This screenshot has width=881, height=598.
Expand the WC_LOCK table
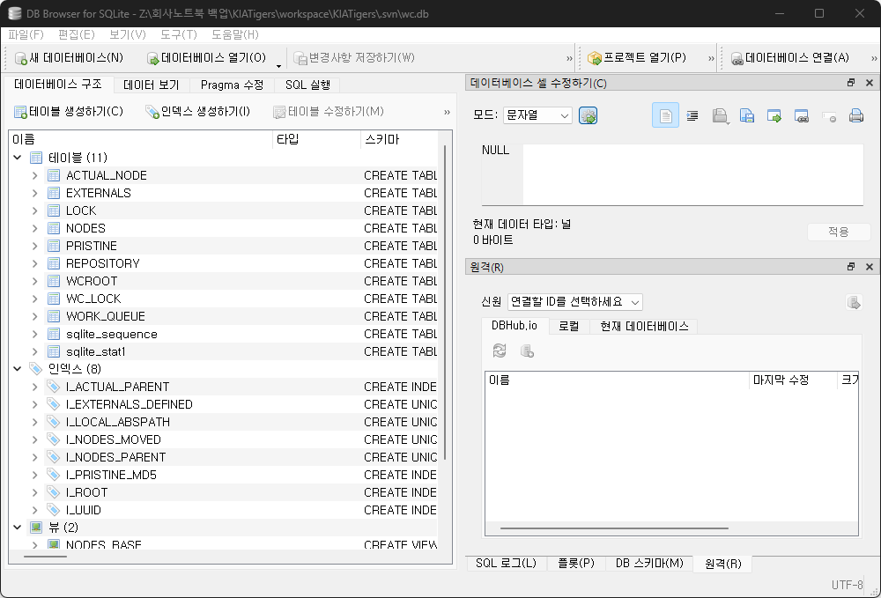(x=35, y=299)
